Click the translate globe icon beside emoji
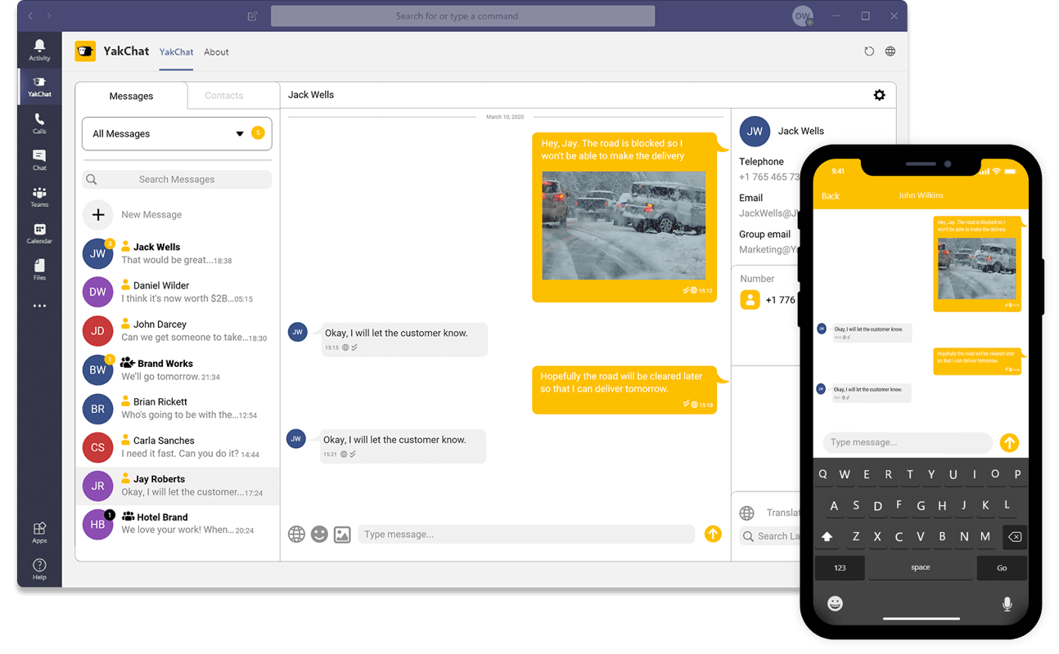Viewport: 1059px width, 654px height. point(296,534)
